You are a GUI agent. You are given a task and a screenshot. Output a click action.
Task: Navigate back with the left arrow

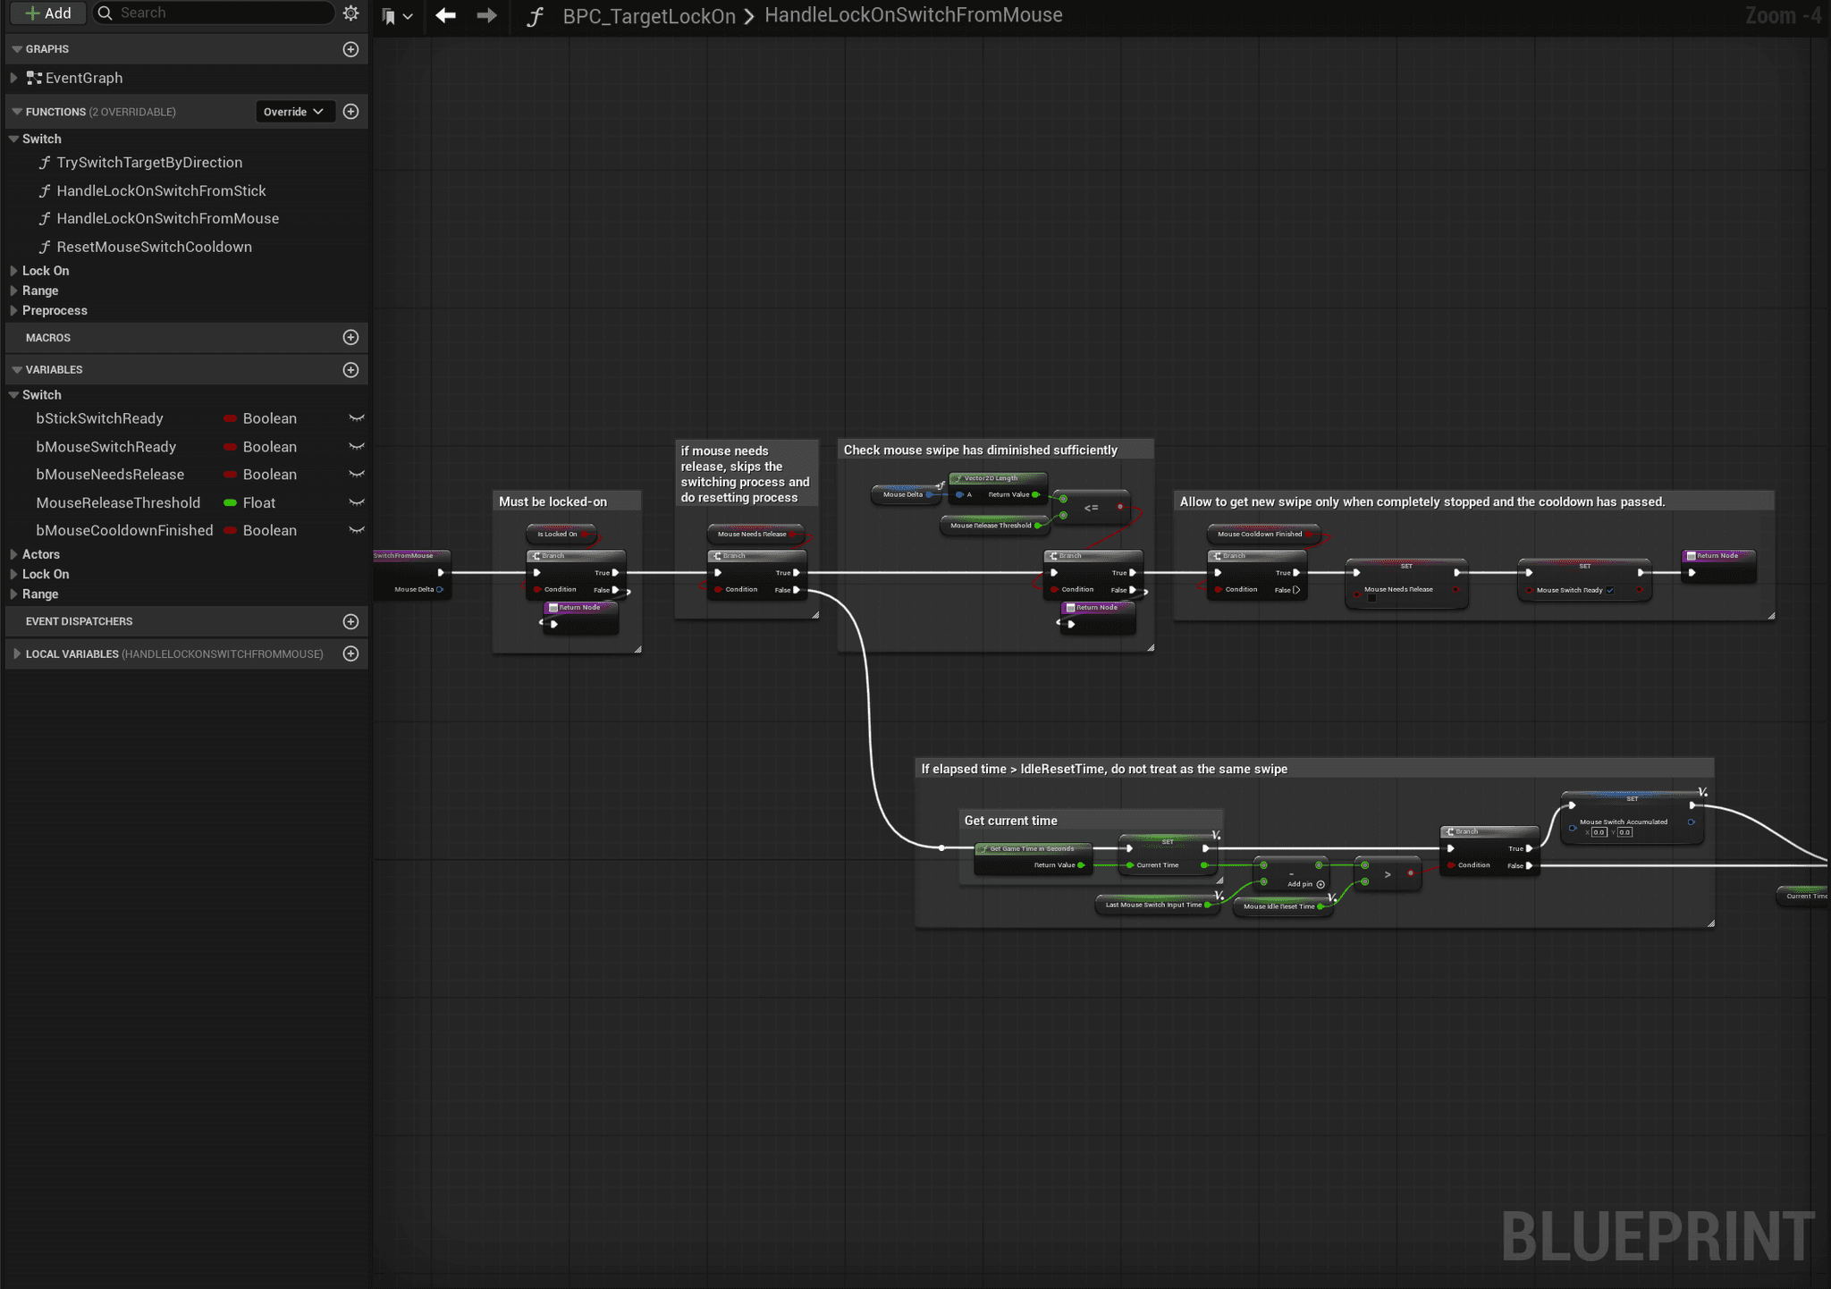(x=445, y=15)
